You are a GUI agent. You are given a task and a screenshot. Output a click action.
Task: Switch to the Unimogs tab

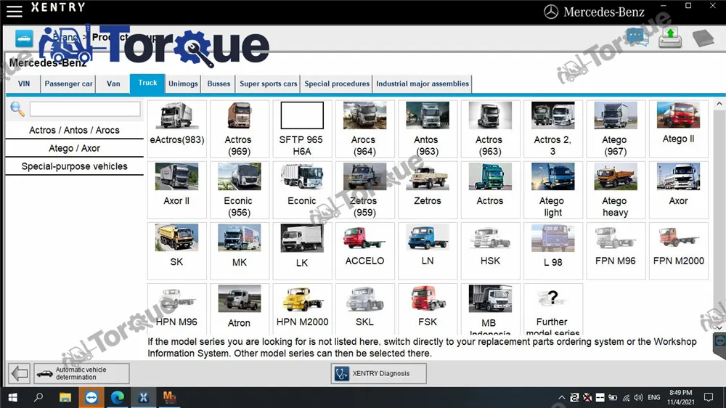tap(183, 83)
